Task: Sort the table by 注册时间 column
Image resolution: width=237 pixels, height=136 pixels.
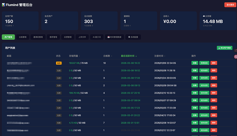Action: pyautogui.click(x=160, y=56)
